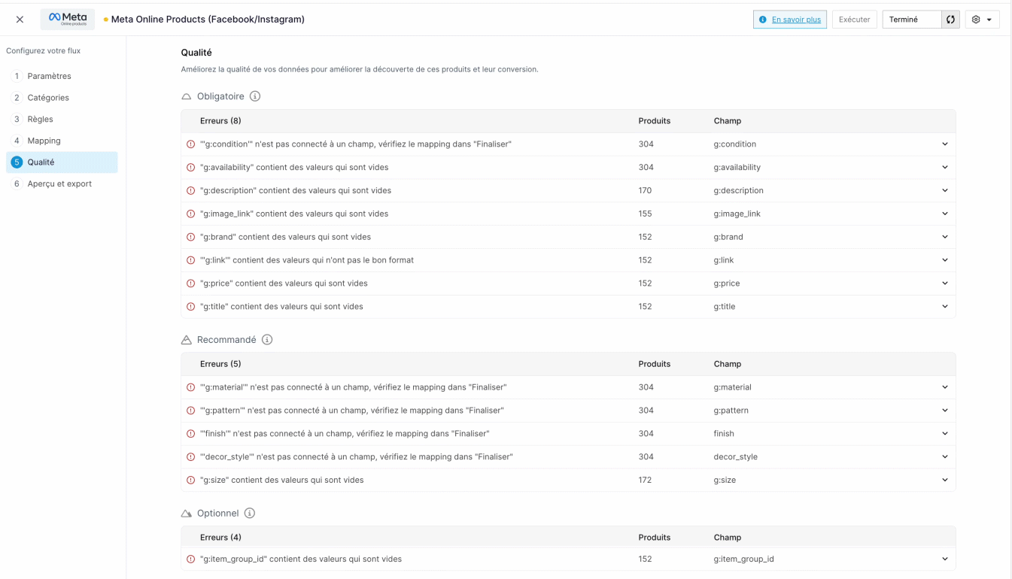Expand the g:item_group_id error row chevron
Image resolution: width=1012 pixels, height=579 pixels.
click(x=945, y=559)
